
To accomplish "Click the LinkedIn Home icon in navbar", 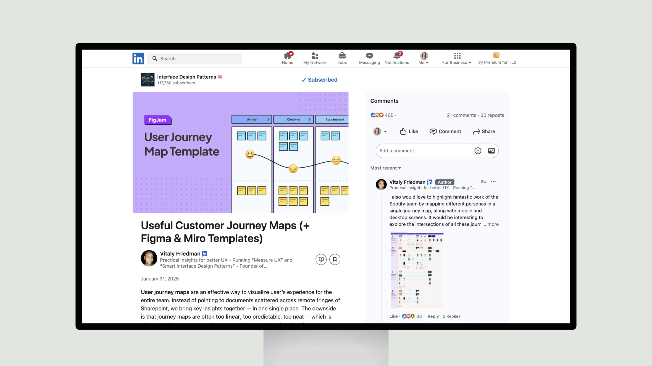I will 287,58.
